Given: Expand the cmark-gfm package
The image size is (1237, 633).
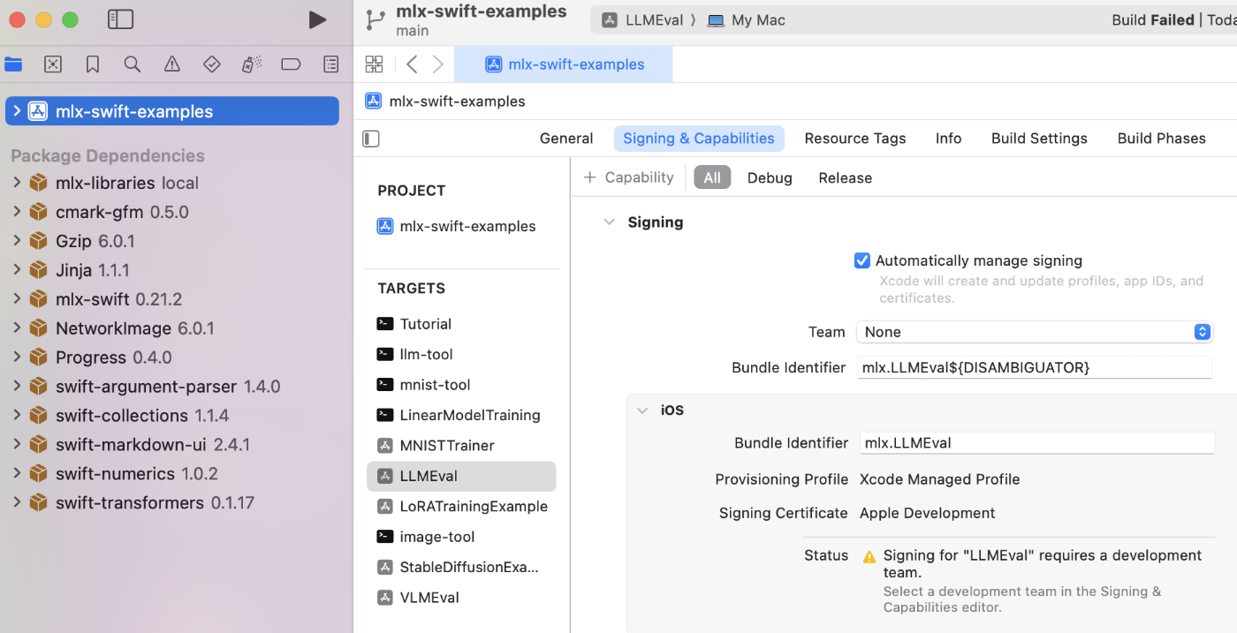Looking at the screenshot, I should coord(17,212).
